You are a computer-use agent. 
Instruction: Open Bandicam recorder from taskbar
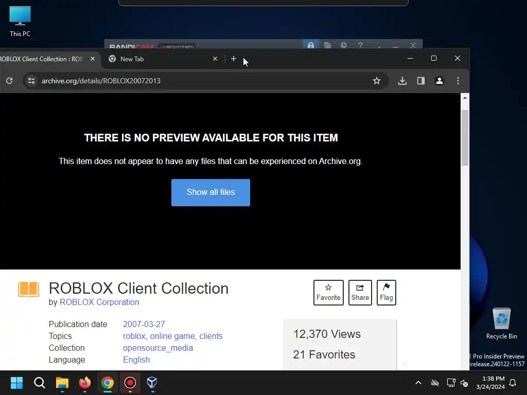(x=130, y=383)
